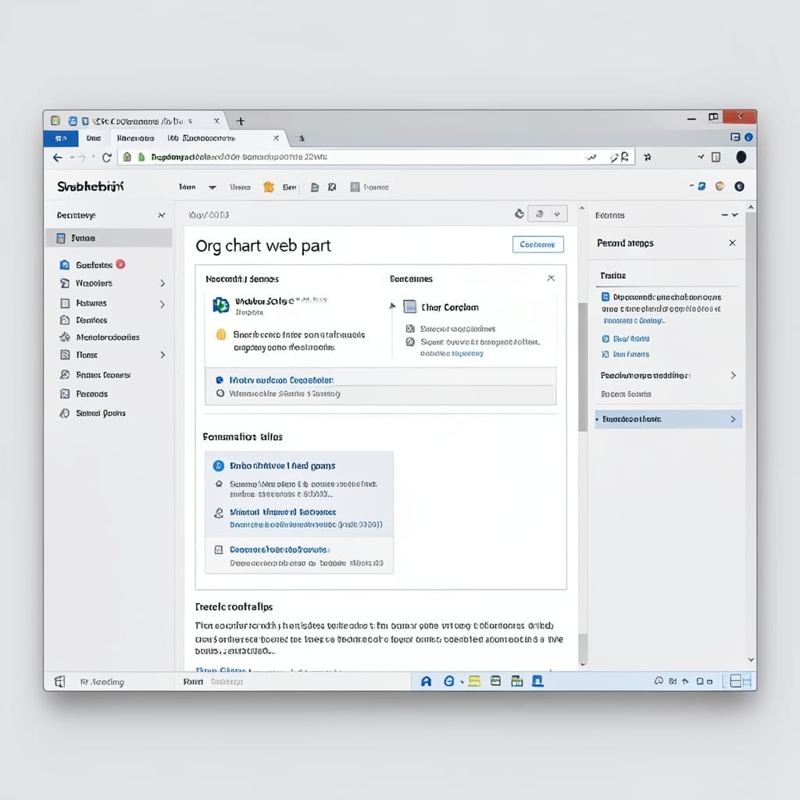Open "Pacoods" in the left sidebar
Screen dimensions: 800x800
(92, 394)
